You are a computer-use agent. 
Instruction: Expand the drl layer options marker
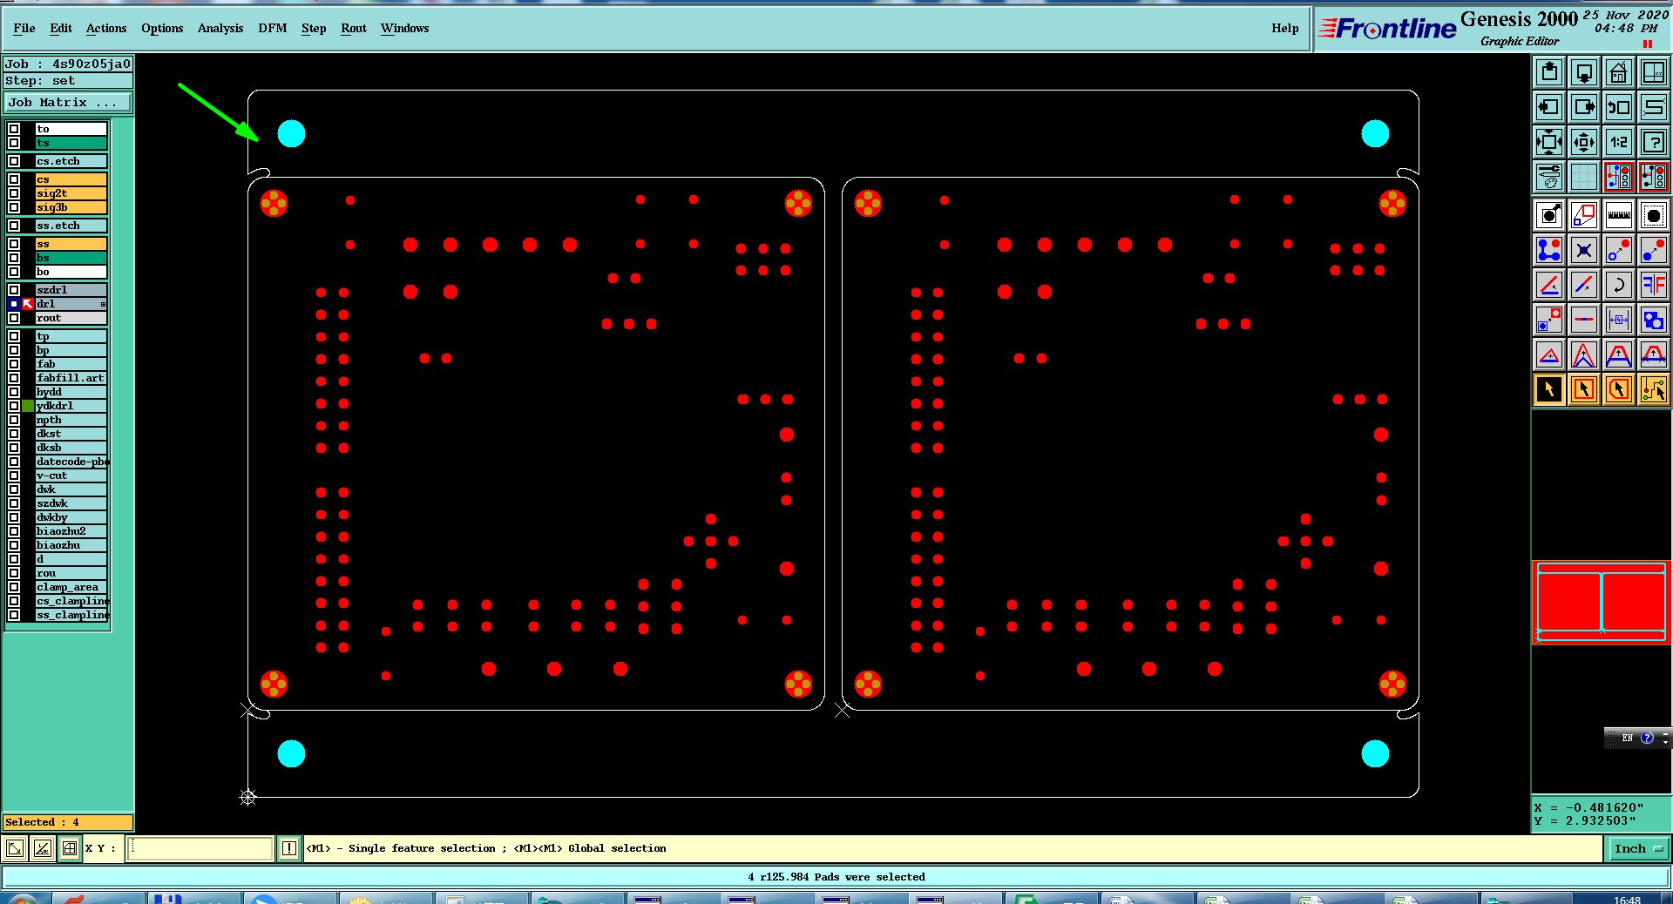[103, 304]
